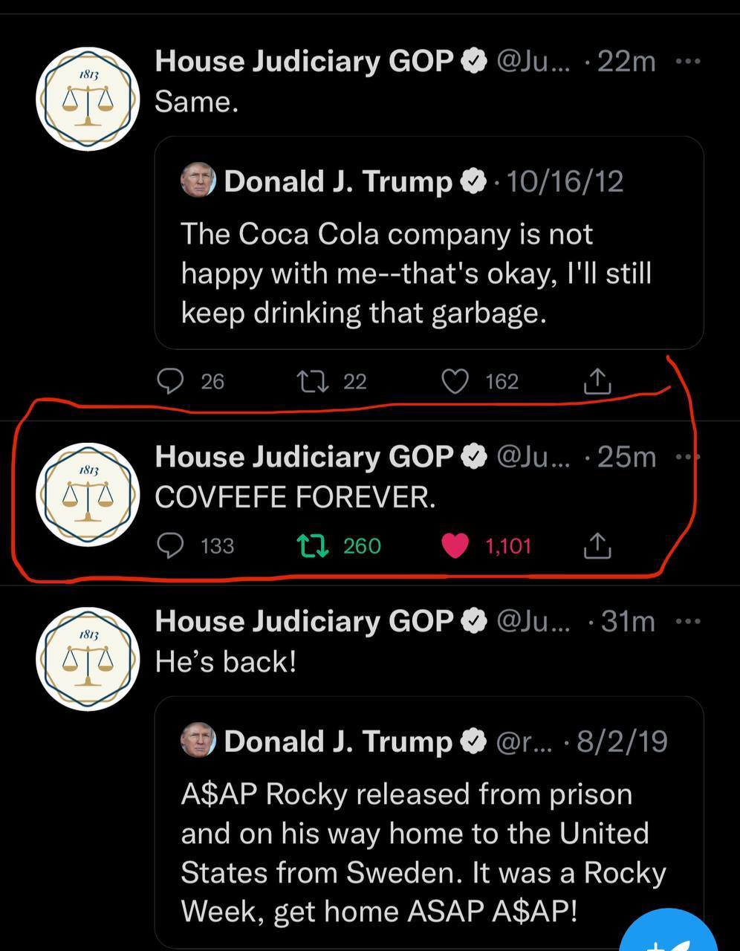The height and width of the screenshot is (951, 740).
Task: Share the "Same." tweet
Action: (597, 382)
